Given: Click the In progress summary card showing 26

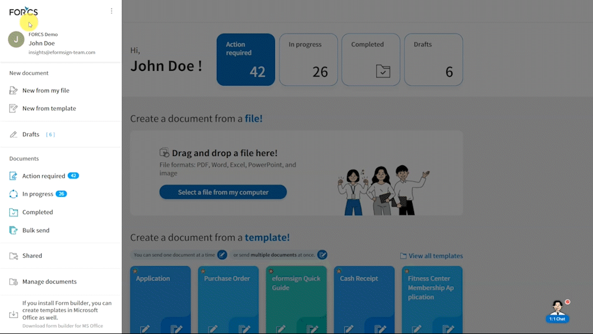Looking at the screenshot, I should pos(308,59).
